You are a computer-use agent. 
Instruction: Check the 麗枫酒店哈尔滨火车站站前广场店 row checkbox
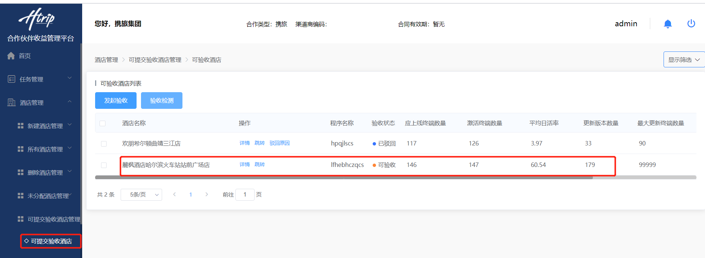pyautogui.click(x=104, y=165)
